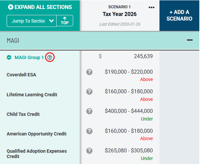201x164 pixels.
Task: Open Qualified Adoption Expenses Credit help icon
Action: click(x=89, y=151)
